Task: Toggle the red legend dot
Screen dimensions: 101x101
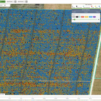Action: (x=92, y=6)
